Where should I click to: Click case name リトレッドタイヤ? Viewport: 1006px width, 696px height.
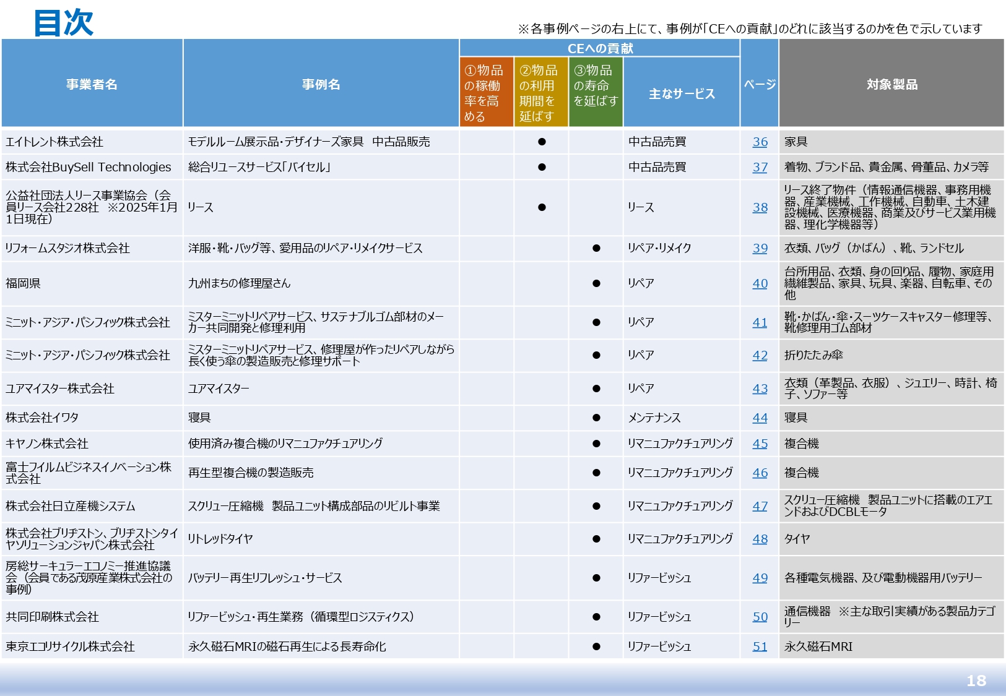tap(220, 539)
